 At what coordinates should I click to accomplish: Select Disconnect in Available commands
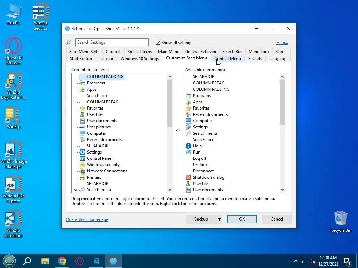(x=203, y=171)
